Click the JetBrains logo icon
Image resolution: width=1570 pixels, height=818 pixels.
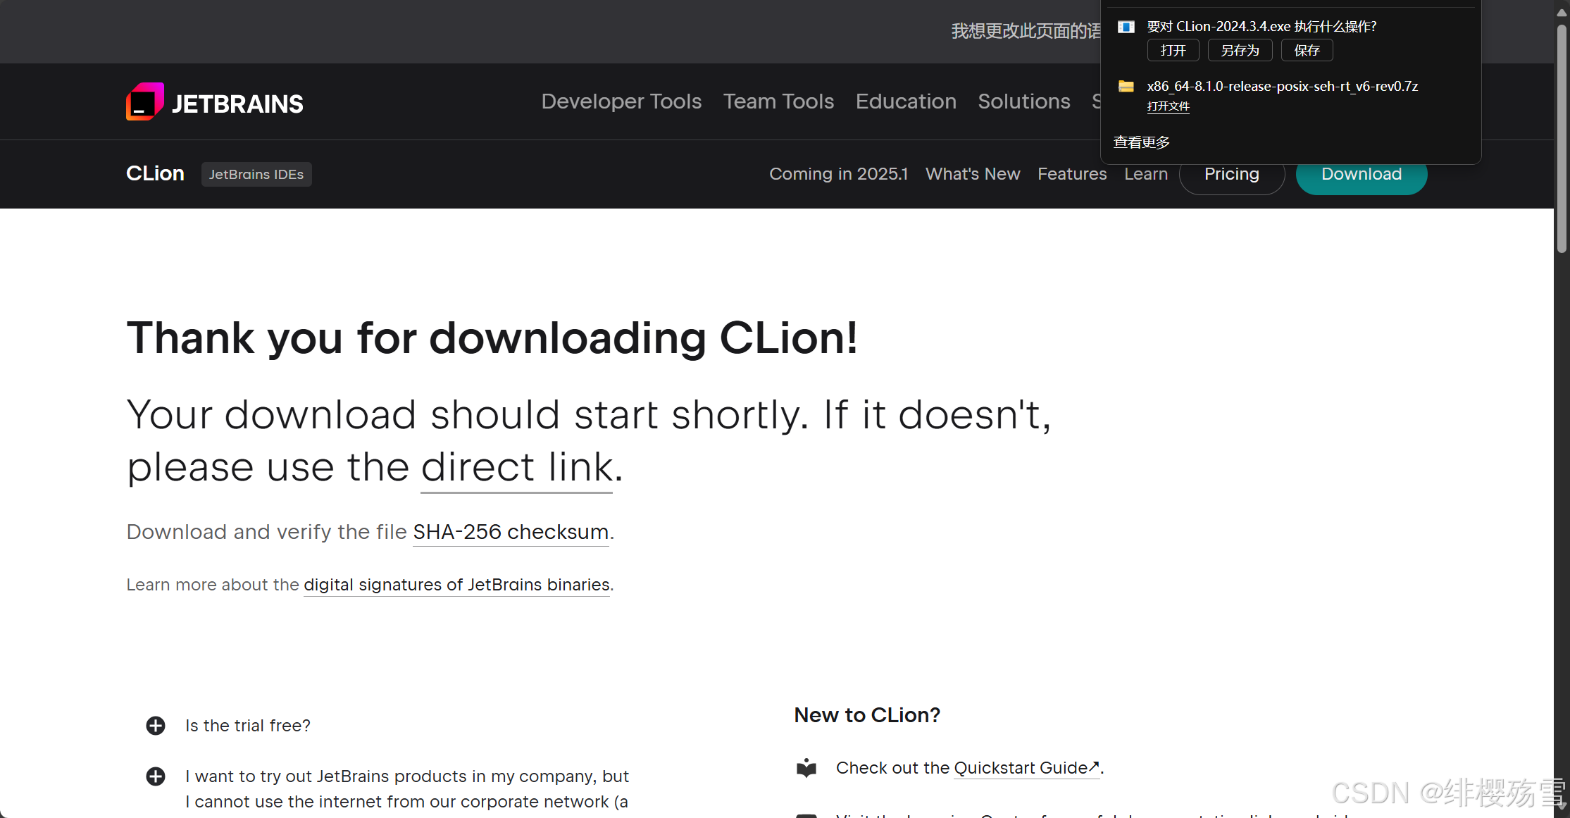tap(145, 102)
